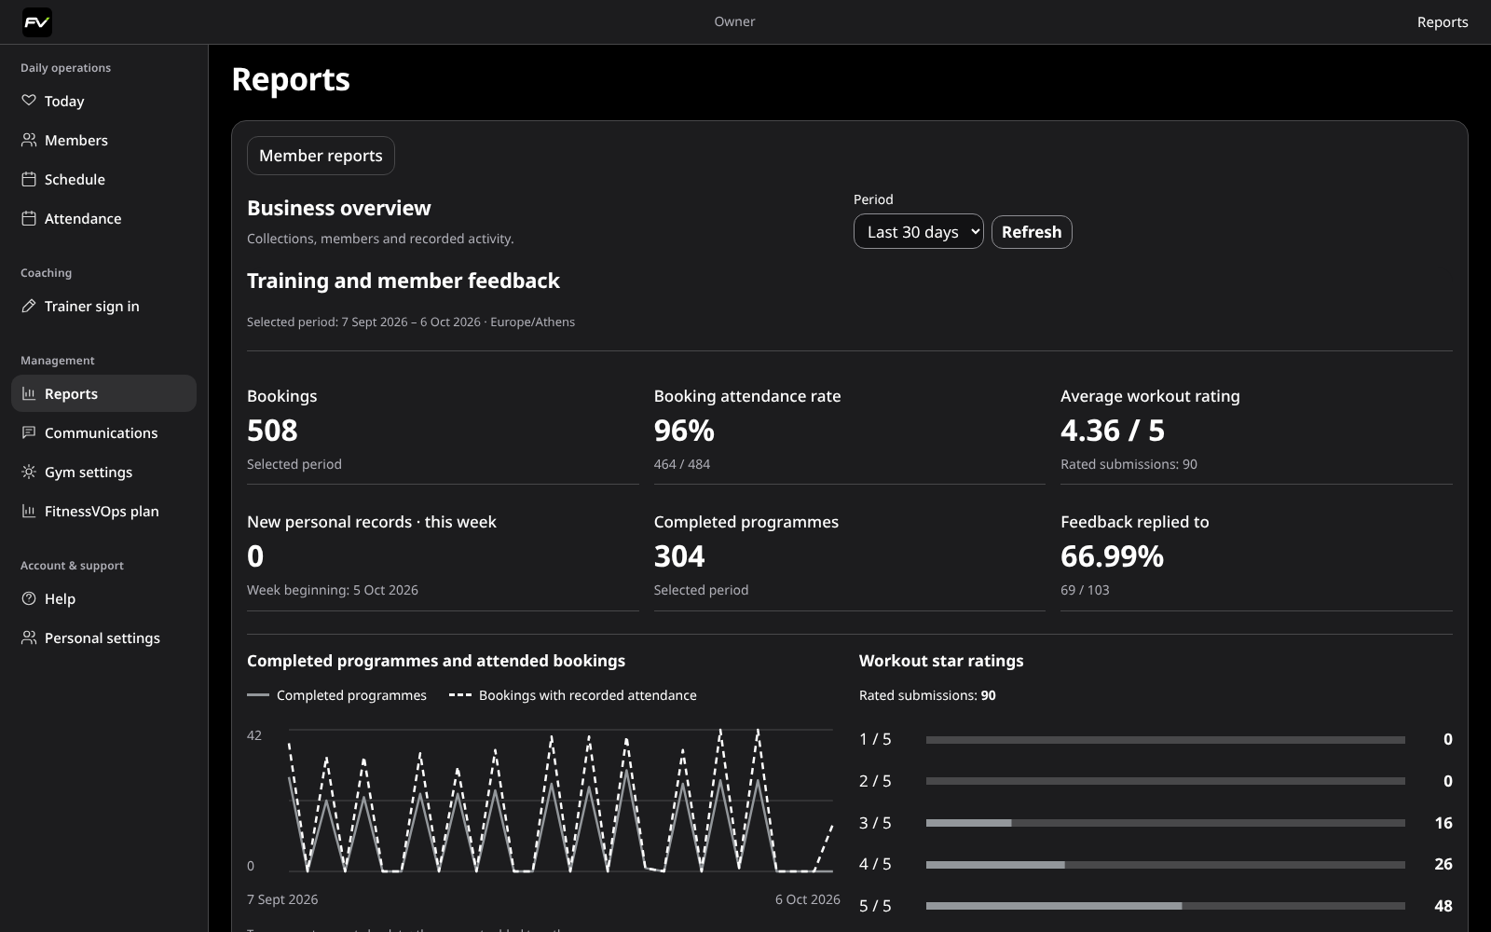Click the 3 / 5 rating bar
This screenshot has height=932, width=1491.
point(1165,823)
